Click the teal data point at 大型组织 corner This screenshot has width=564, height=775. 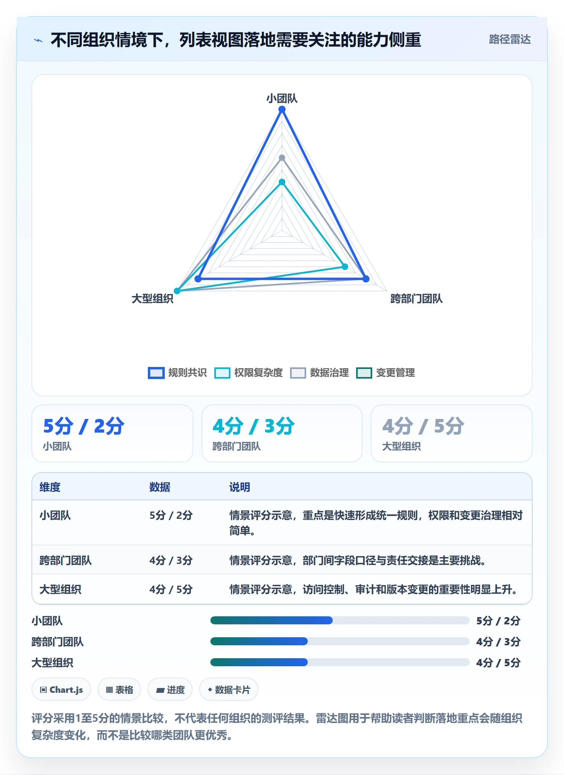pos(177,291)
